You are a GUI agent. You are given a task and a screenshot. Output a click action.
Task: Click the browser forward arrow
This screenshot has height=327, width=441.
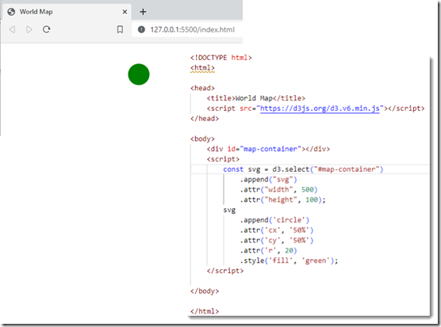pos(29,29)
